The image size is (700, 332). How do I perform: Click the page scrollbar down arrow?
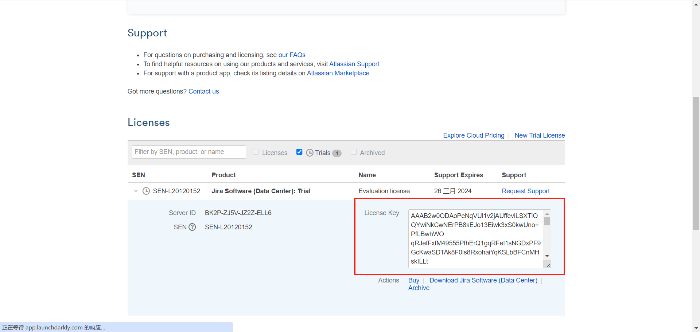(x=696, y=329)
